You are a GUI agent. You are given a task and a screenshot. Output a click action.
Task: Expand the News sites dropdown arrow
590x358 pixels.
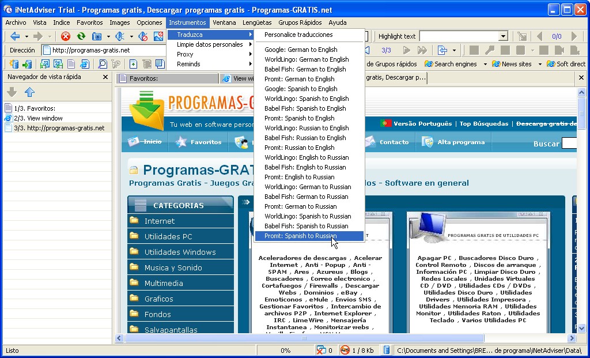[539, 65]
